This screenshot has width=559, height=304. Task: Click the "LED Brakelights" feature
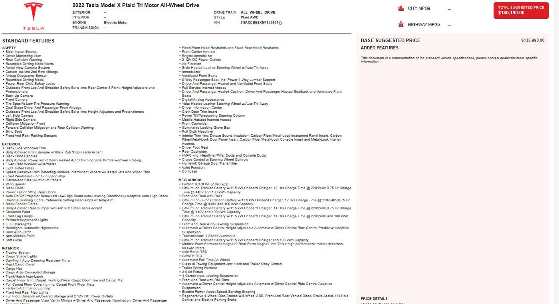18,224
